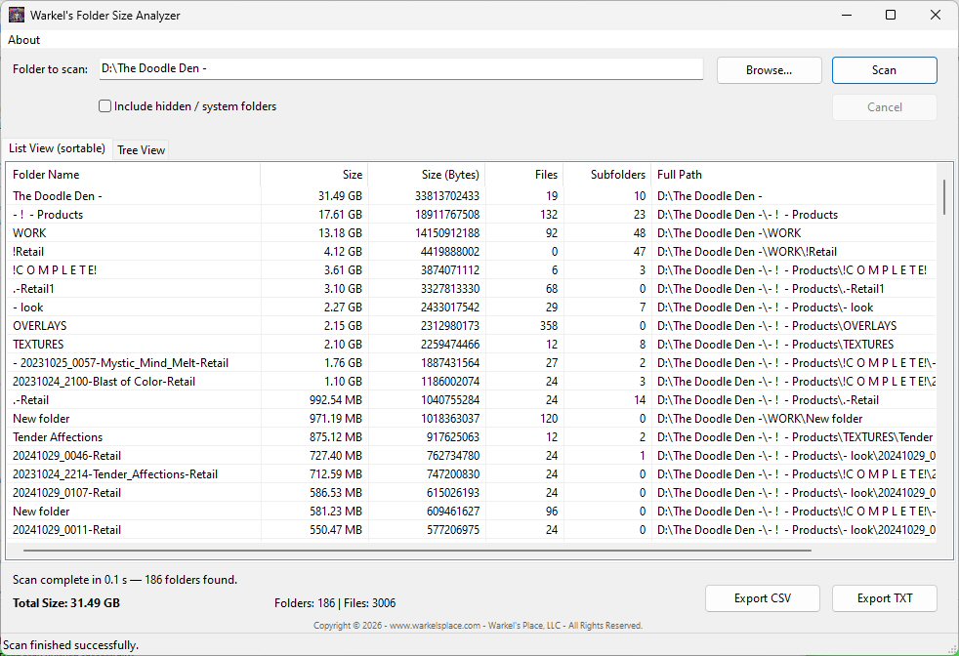
Task: Switch to List View (sortable) tab
Action: [57, 148]
